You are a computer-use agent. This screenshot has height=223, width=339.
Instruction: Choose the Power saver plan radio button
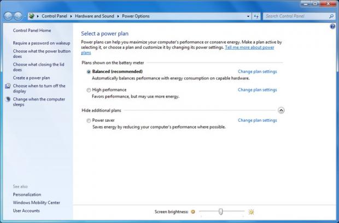coord(89,120)
